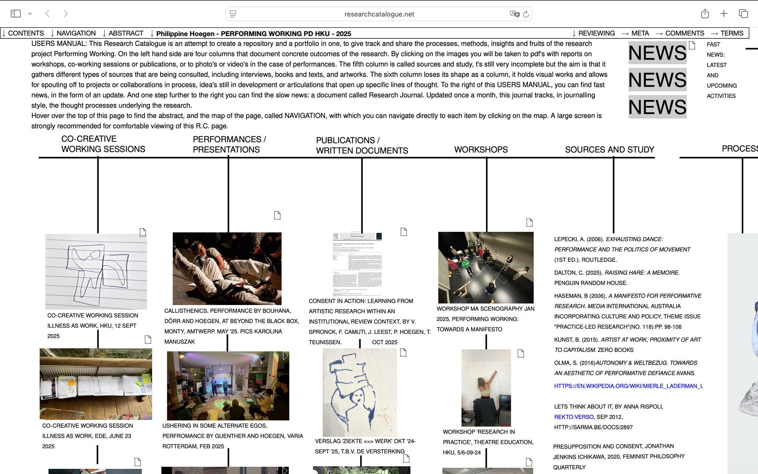Follow the REKTO:VERSO link
The image size is (758, 474).
point(574,417)
